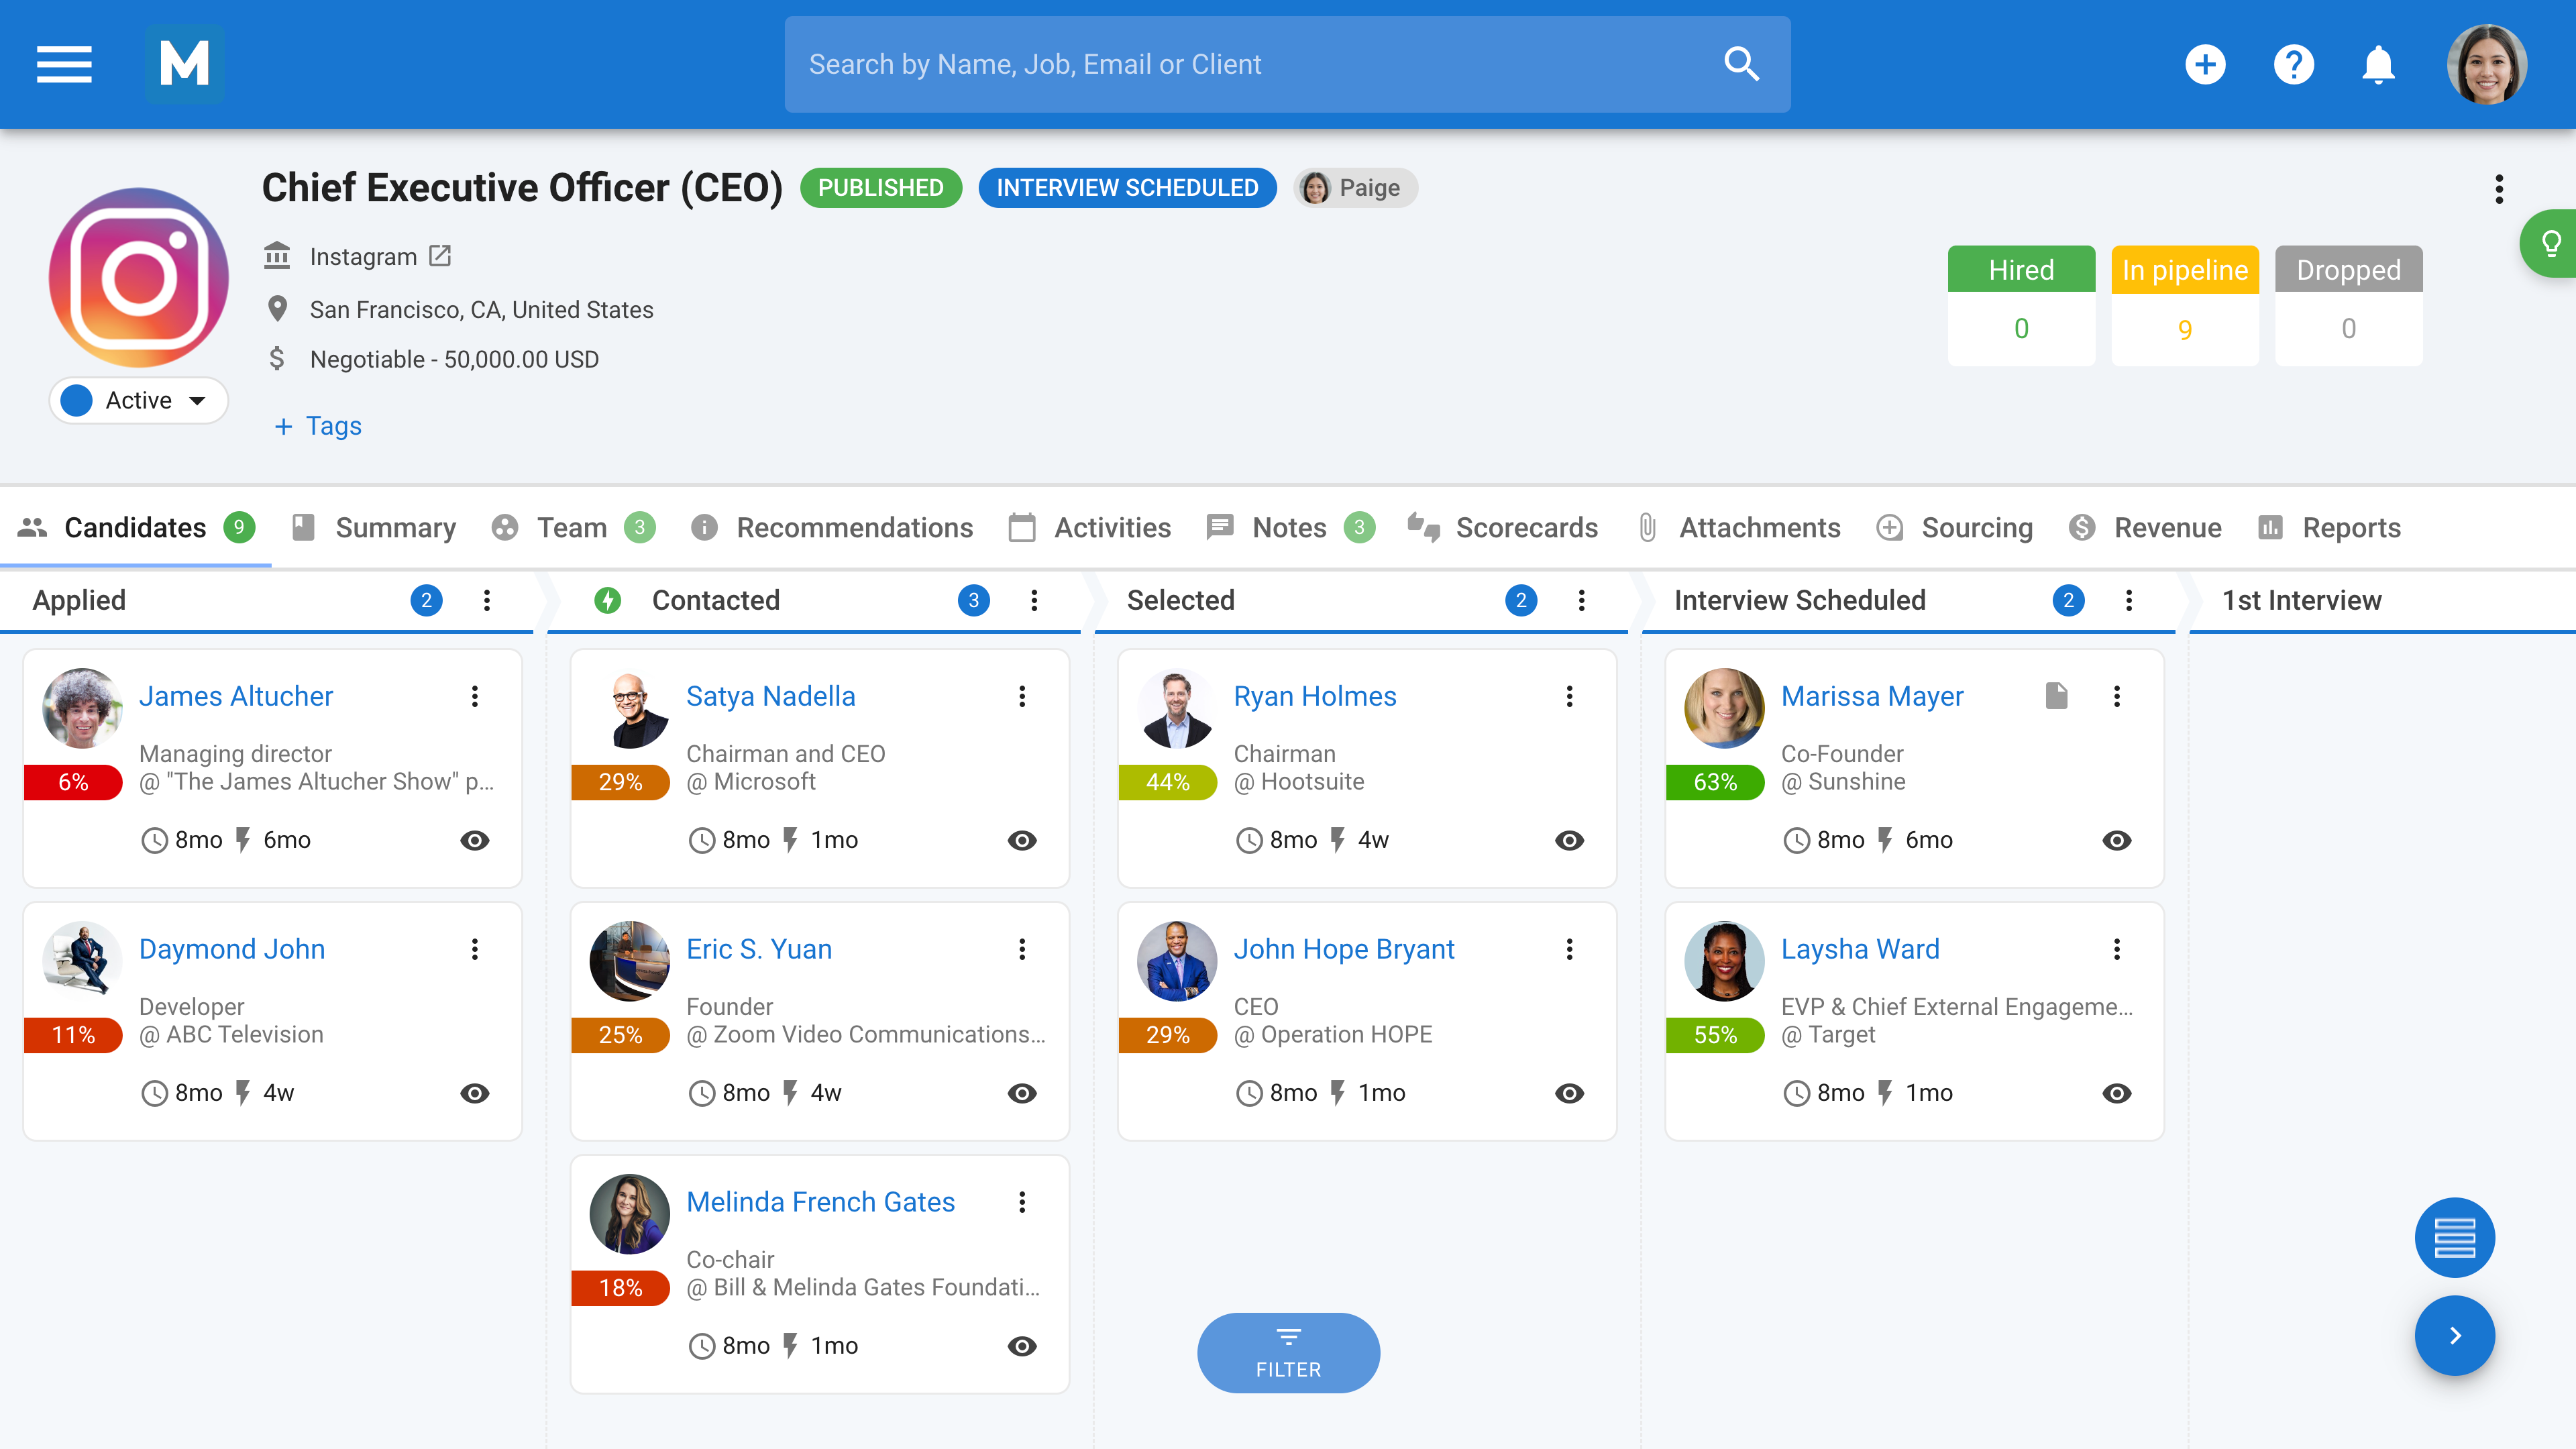Open the notifications bell

coord(2378,64)
